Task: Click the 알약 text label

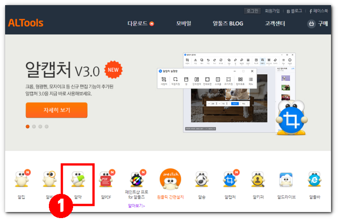Action: [x=78, y=197]
